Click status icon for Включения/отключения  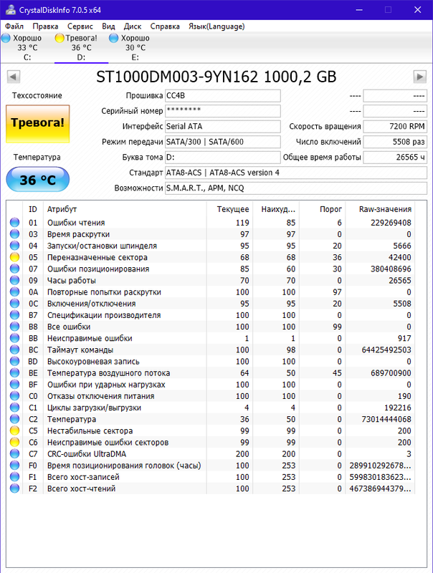tap(14, 303)
